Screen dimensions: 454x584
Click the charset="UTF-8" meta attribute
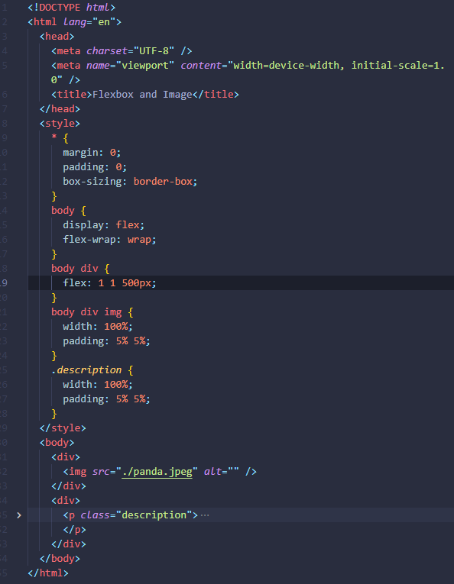tap(130, 51)
